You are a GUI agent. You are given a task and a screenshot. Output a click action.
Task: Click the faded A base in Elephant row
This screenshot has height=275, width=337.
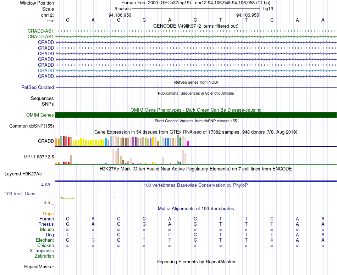click(x=272, y=240)
